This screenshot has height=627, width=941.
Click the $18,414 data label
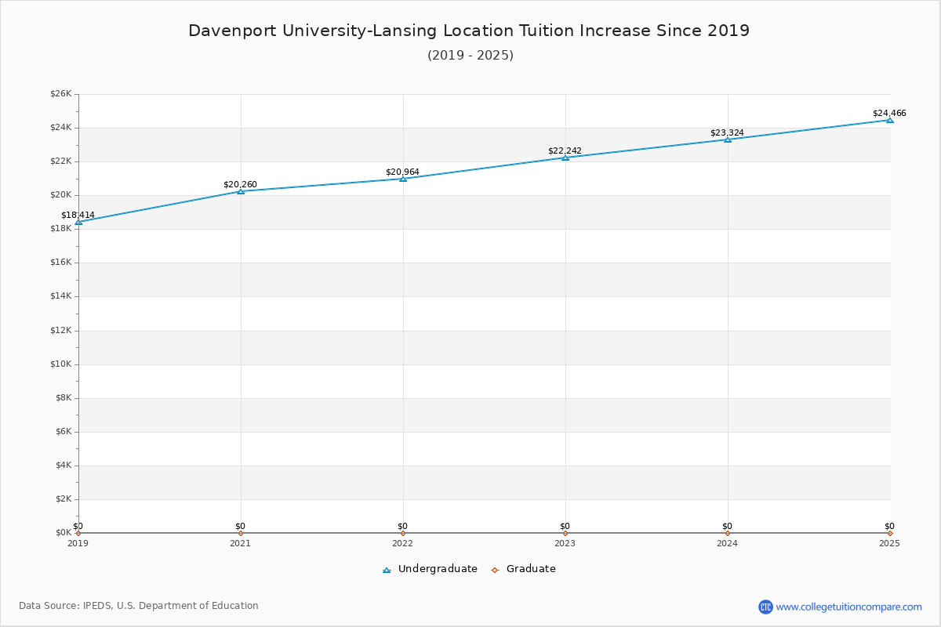tap(78, 215)
